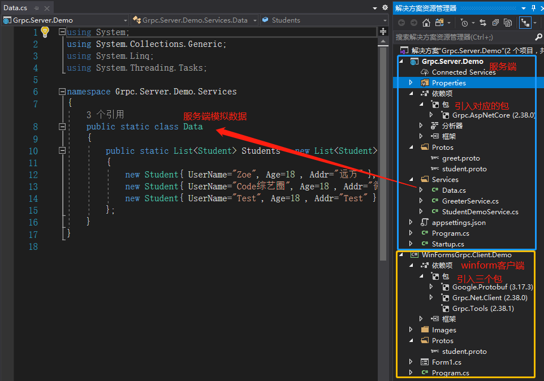Image resolution: width=544 pixels, height=381 pixels.
Task: Select Grpc.AspNetCore (2.38.0) package
Action: 493,115
